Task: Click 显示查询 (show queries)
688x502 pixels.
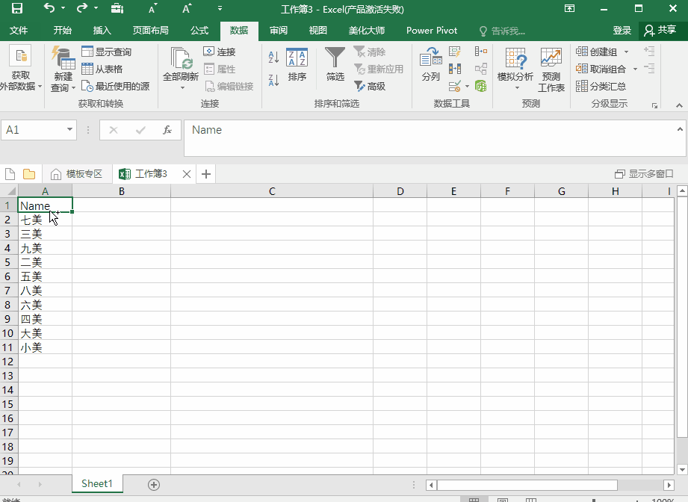Action: point(107,52)
